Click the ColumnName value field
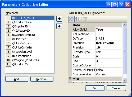Screen dimensions: 132x97 (x=109, y=34)
